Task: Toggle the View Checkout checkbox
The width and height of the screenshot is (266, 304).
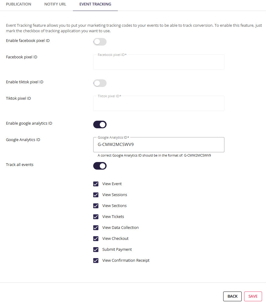Action: (x=96, y=238)
